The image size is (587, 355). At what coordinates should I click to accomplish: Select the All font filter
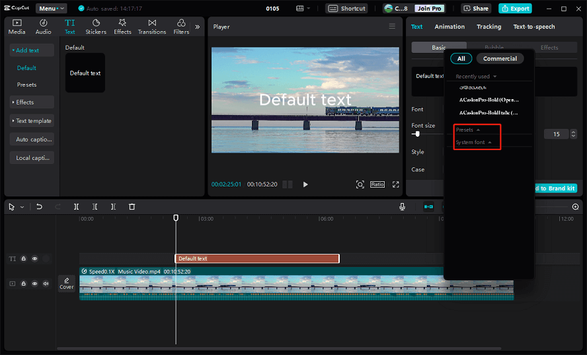[x=461, y=58]
